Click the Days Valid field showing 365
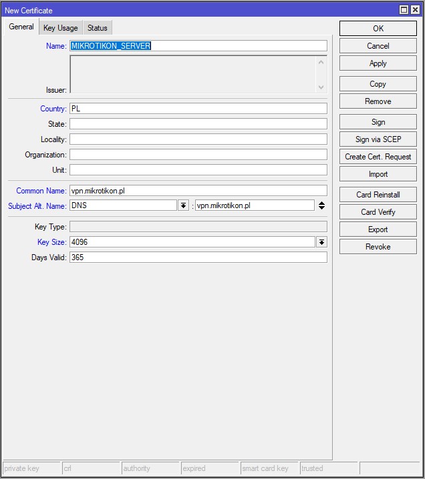Image resolution: width=425 pixels, height=479 pixels. click(198, 258)
